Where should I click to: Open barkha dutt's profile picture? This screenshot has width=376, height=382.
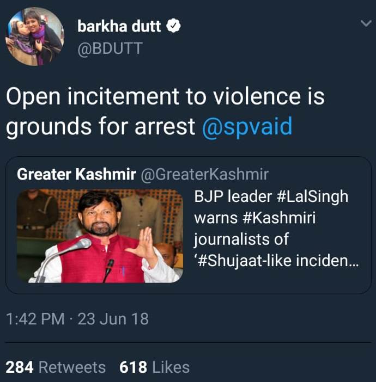pyautogui.click(x=35, y=36)
